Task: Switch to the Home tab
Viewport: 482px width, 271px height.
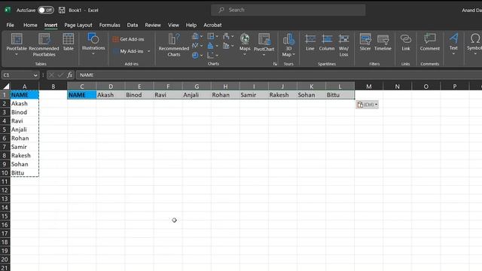Action: point(30,25)
